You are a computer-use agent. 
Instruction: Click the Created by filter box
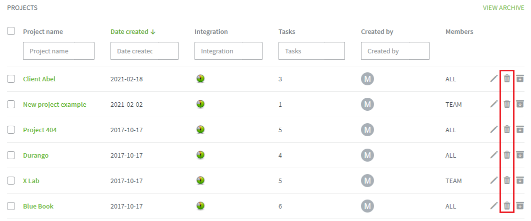pyautogui.click(x=395, y=51)
